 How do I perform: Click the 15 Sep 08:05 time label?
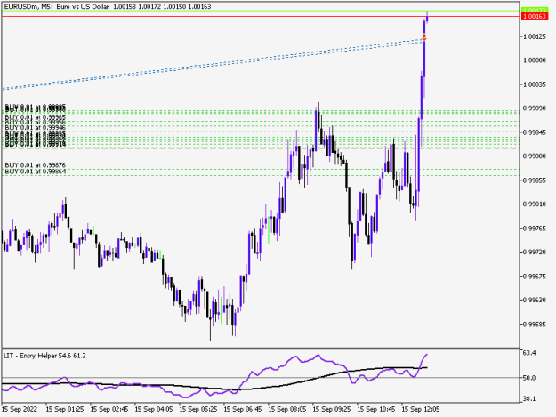pyautogui.click(x=287, y=409)
